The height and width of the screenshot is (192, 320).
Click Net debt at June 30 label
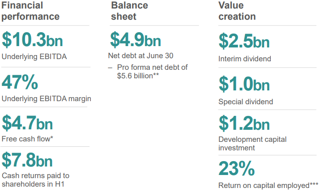pyautogui.click(x=141, y=55)
